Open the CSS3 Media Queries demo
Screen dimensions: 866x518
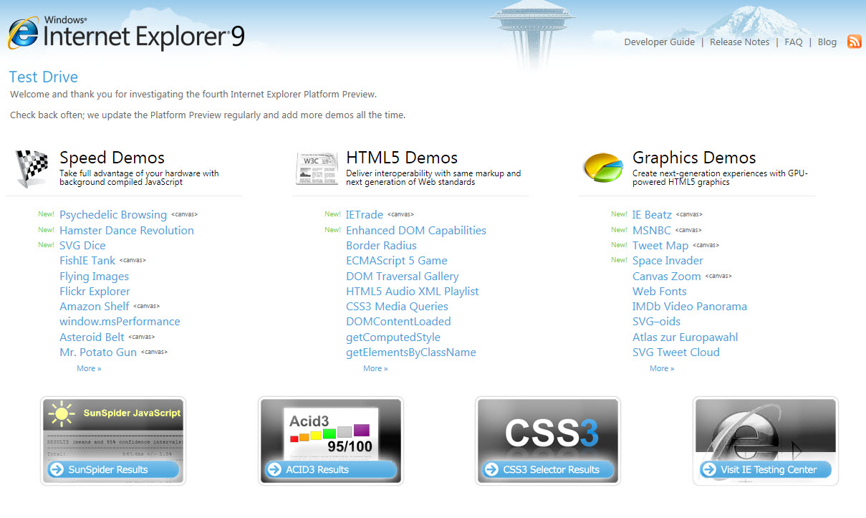point(398,306)
